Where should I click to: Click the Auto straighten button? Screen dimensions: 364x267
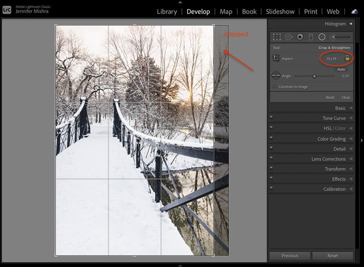tap(341, 69)
